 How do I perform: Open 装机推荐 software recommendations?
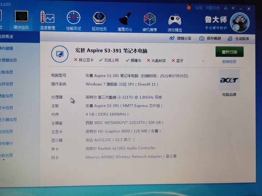coord(150,22)
